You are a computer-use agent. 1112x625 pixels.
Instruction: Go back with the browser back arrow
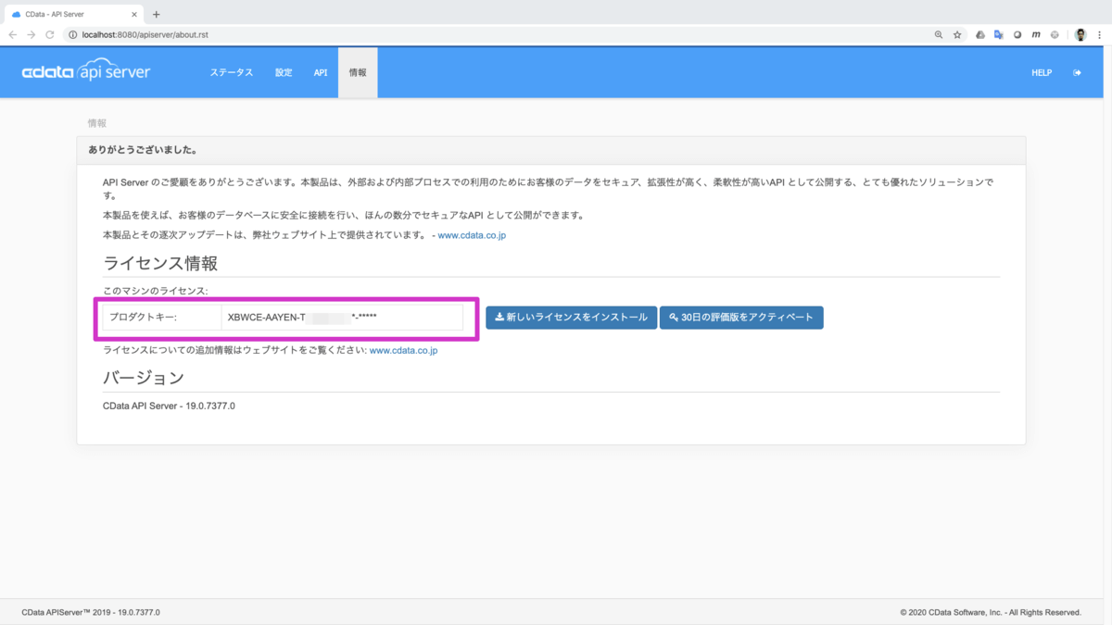point(13,34)
